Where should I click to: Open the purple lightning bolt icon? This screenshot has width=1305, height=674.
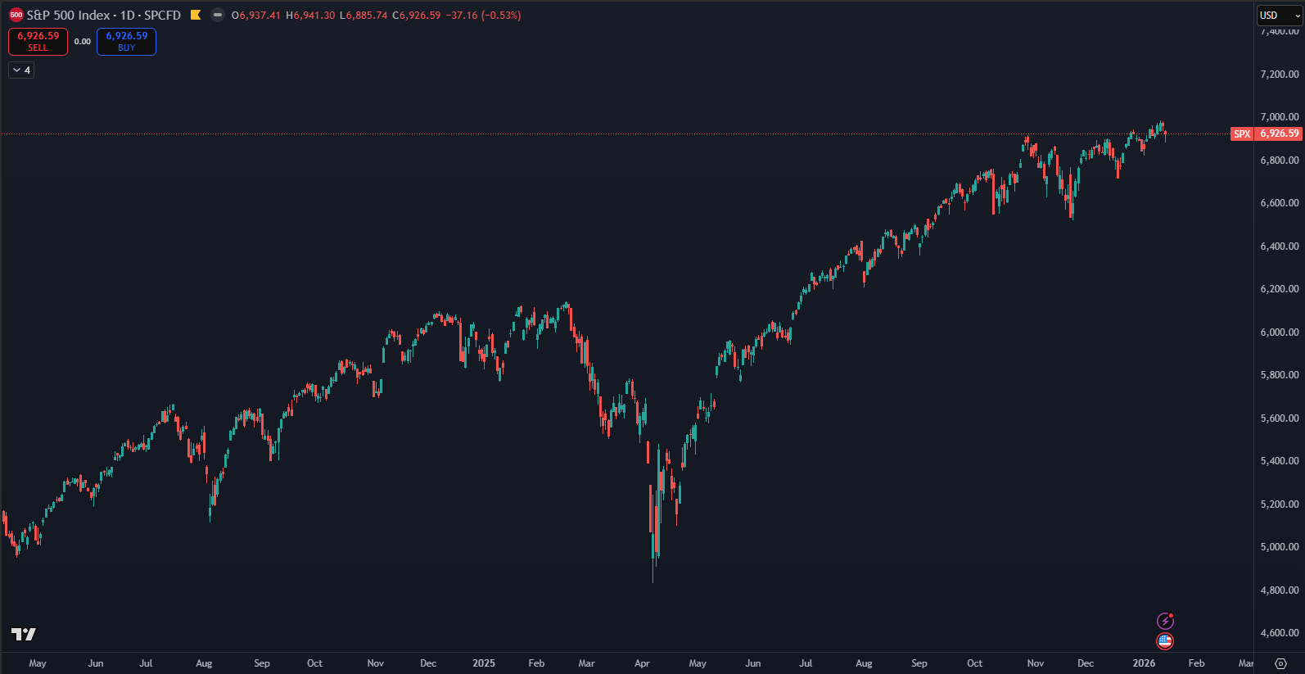coord(1165,621)
